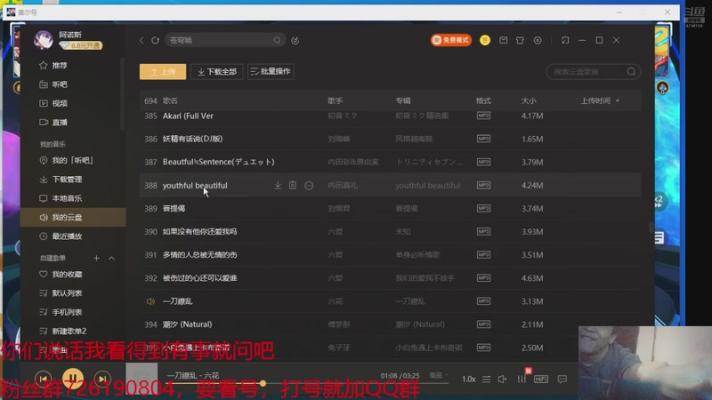Refresh the page with reload icon

155,40
